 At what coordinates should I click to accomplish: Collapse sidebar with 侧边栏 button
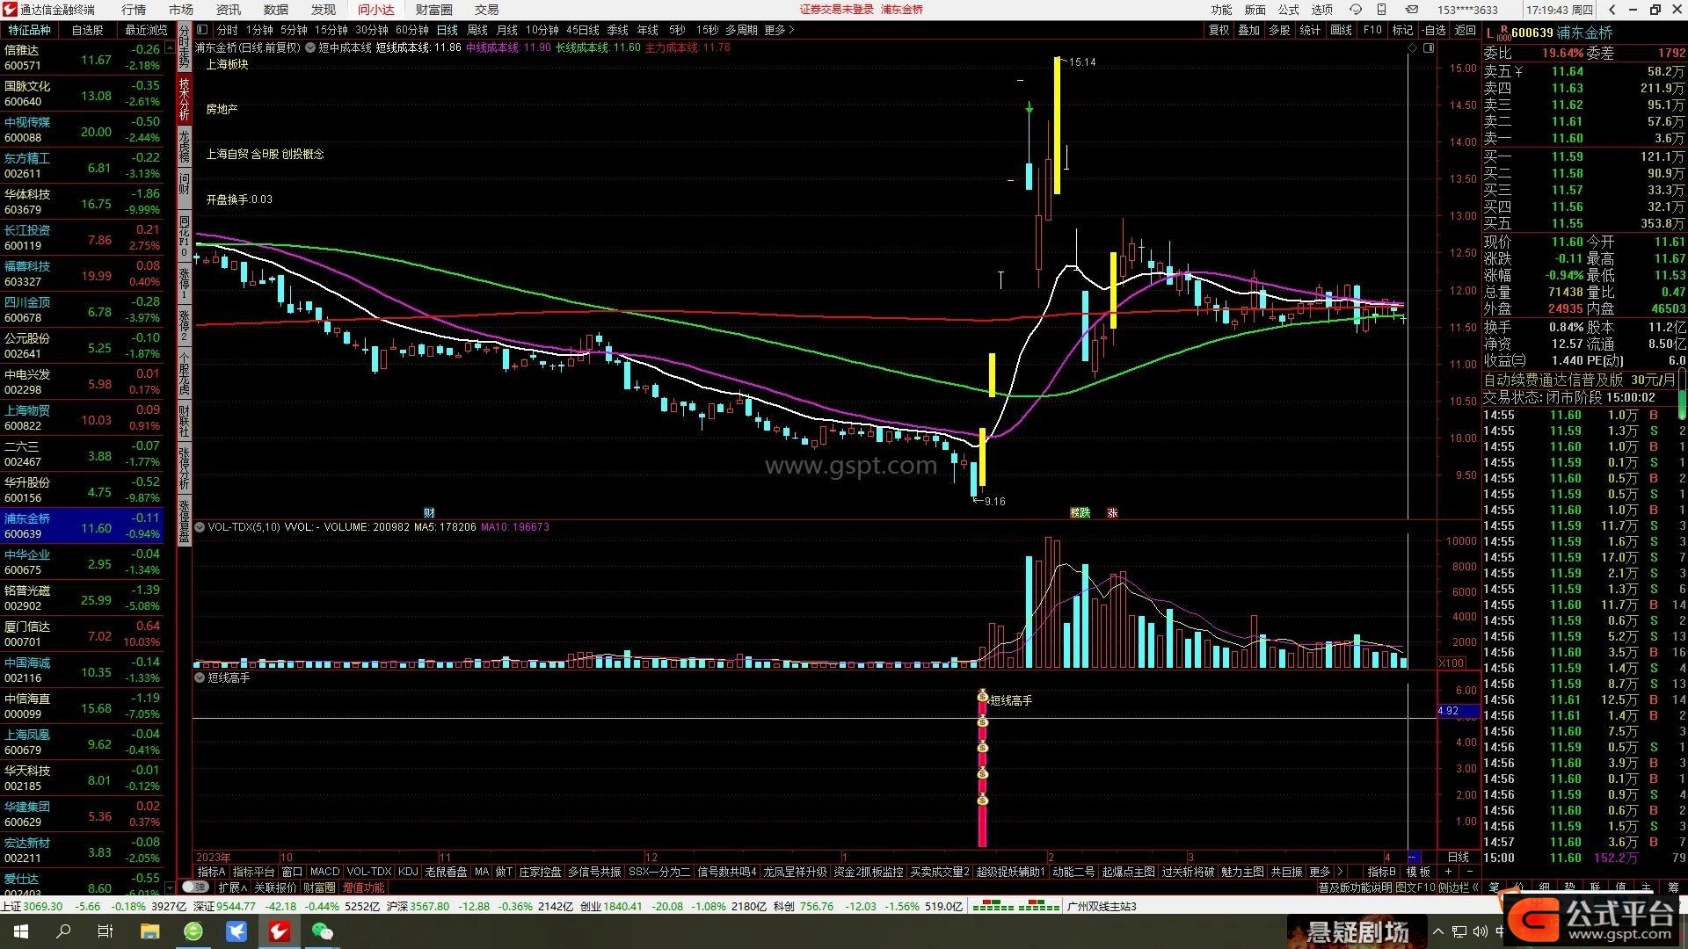point(1458,887)
